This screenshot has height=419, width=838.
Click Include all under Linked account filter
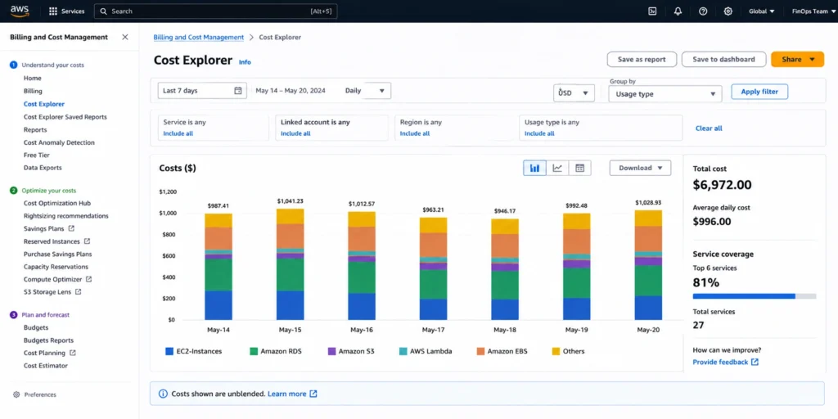[295, 133]
